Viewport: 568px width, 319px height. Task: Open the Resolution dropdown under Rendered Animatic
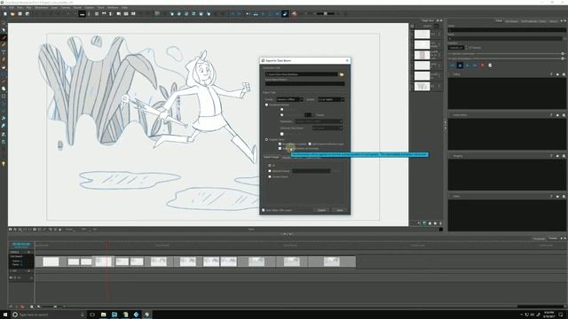(x=319, y=121)
